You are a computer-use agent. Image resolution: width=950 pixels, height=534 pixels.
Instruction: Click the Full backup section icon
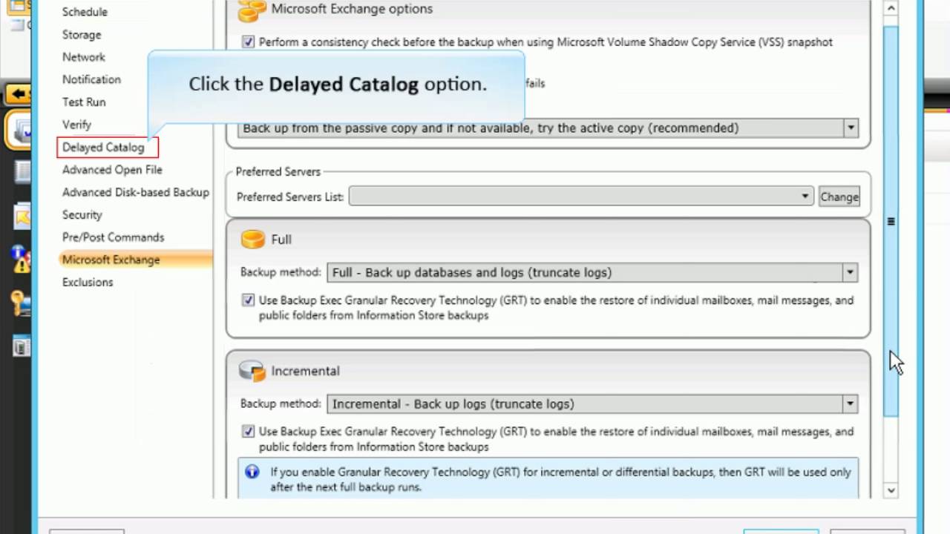(x=253, y=240)
